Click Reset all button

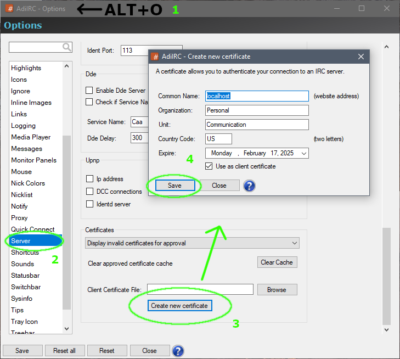[x=65, y=351]
